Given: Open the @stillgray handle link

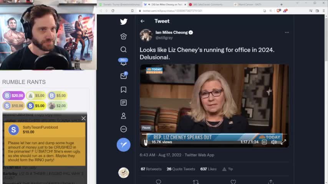Looking at the screenshot, I should tap(164, 38).
